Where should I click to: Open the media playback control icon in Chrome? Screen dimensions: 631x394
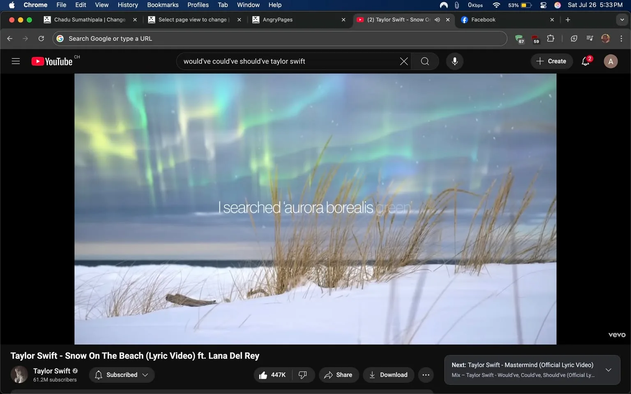[589, 38]
